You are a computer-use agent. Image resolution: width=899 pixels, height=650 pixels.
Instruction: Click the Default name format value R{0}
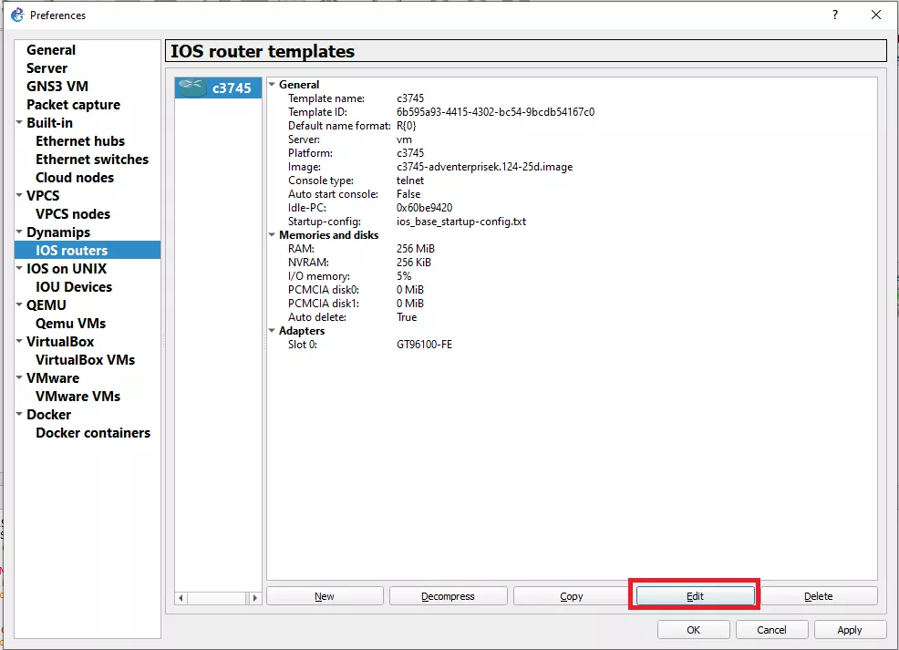coord(407,126)
